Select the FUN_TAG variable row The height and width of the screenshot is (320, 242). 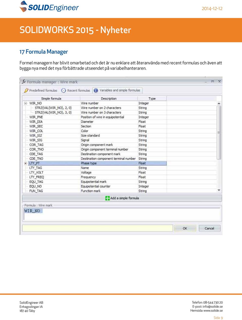click(95, 191)
